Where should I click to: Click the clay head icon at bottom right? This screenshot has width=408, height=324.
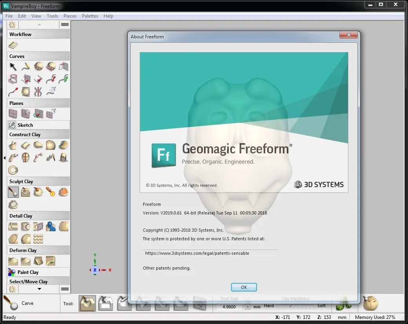[370, 303]
